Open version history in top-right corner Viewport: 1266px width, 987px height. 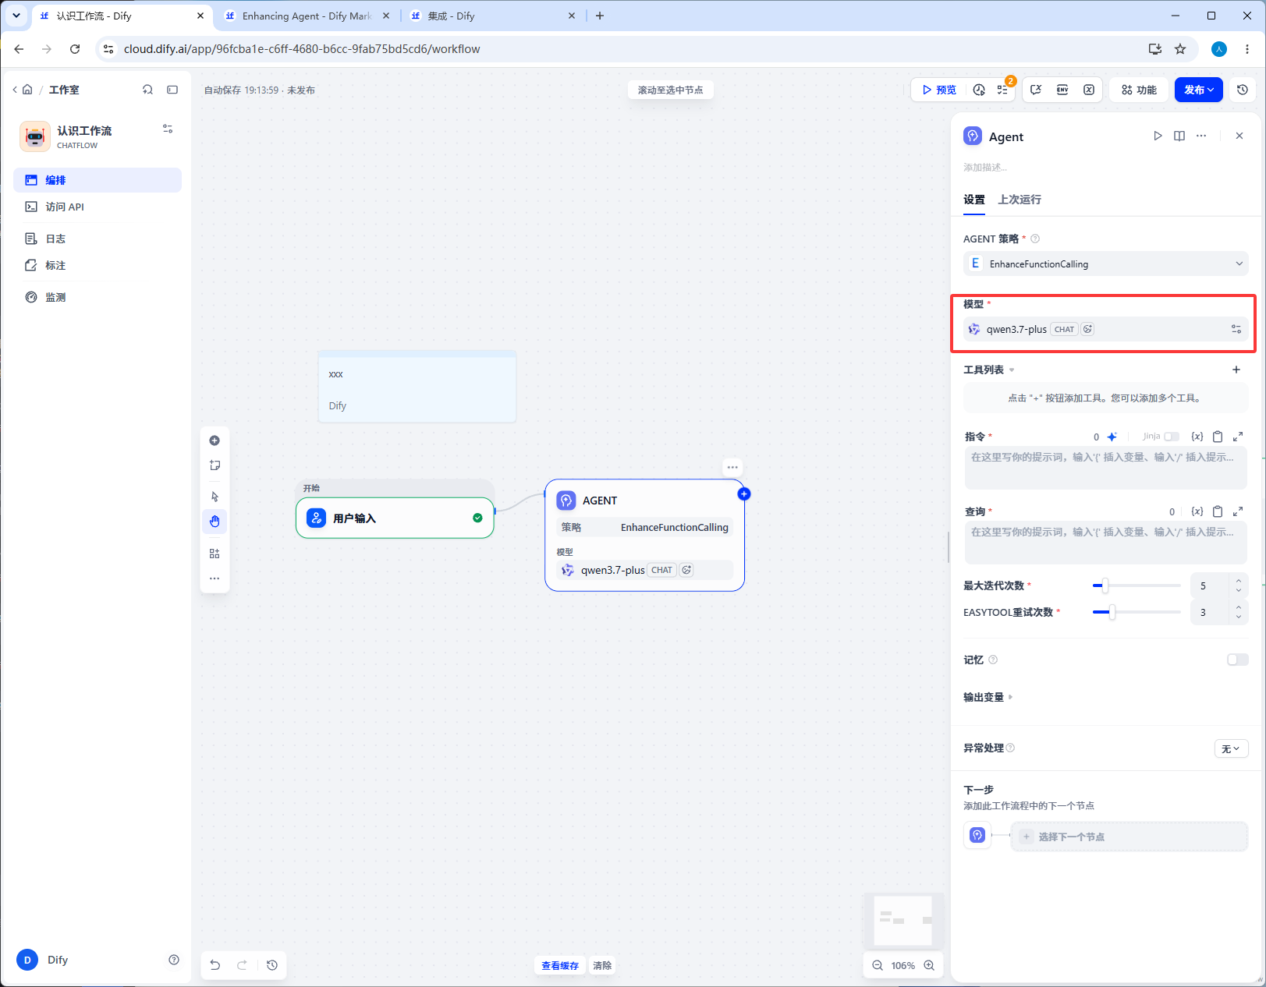click(x=1243, y=90)
